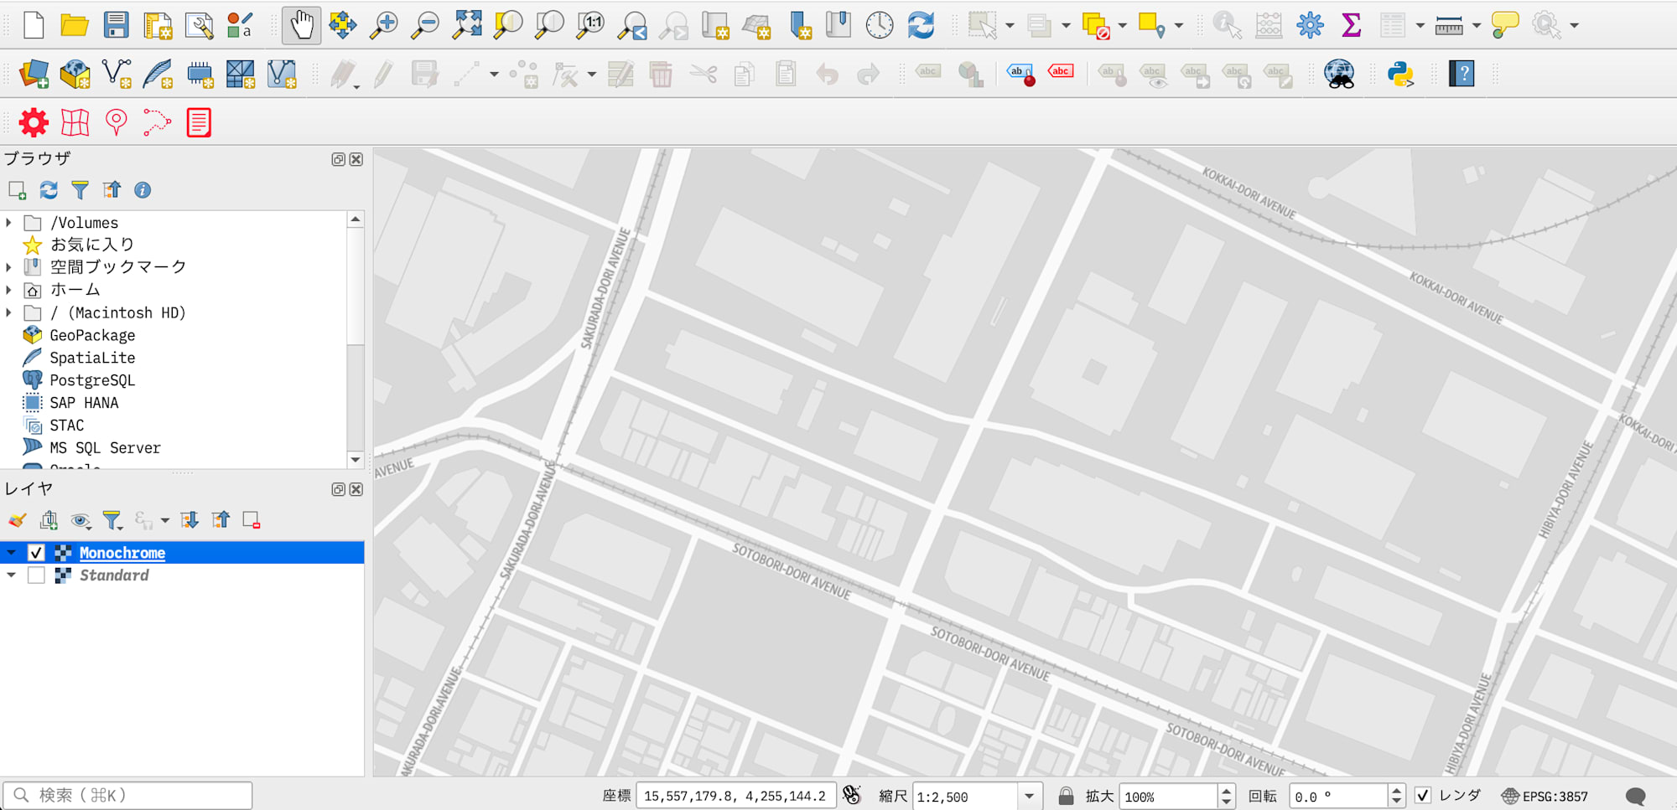1677x810 pixels.
Task: Select the Pan Map hand tool
Action: pyautogui.click(x=301, y=25)
